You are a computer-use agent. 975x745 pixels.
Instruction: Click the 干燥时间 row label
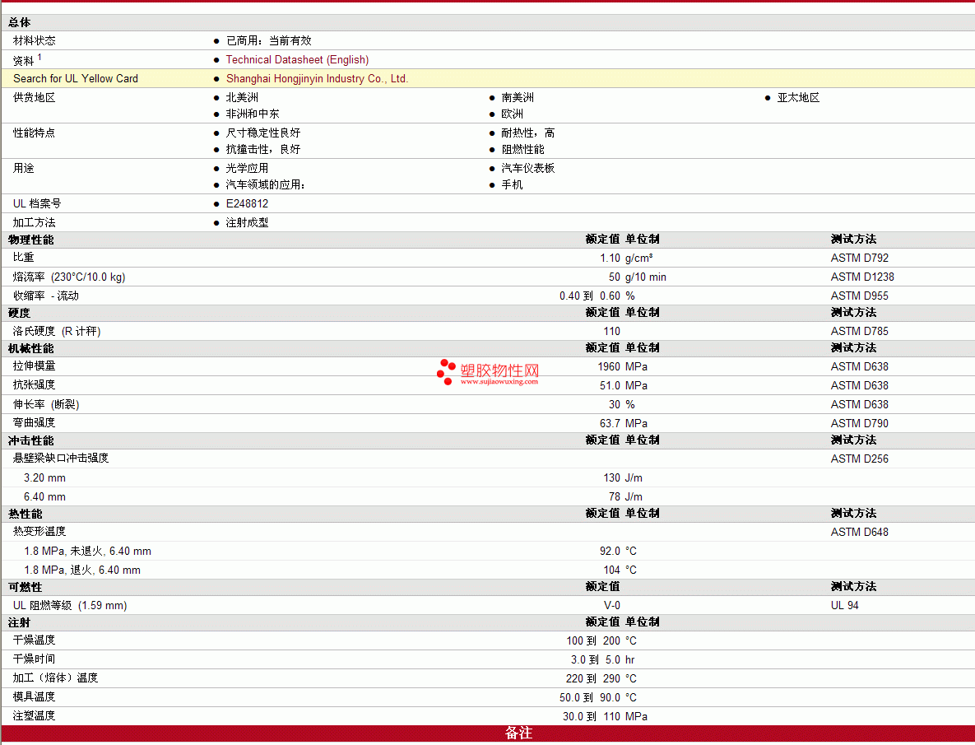35,659
